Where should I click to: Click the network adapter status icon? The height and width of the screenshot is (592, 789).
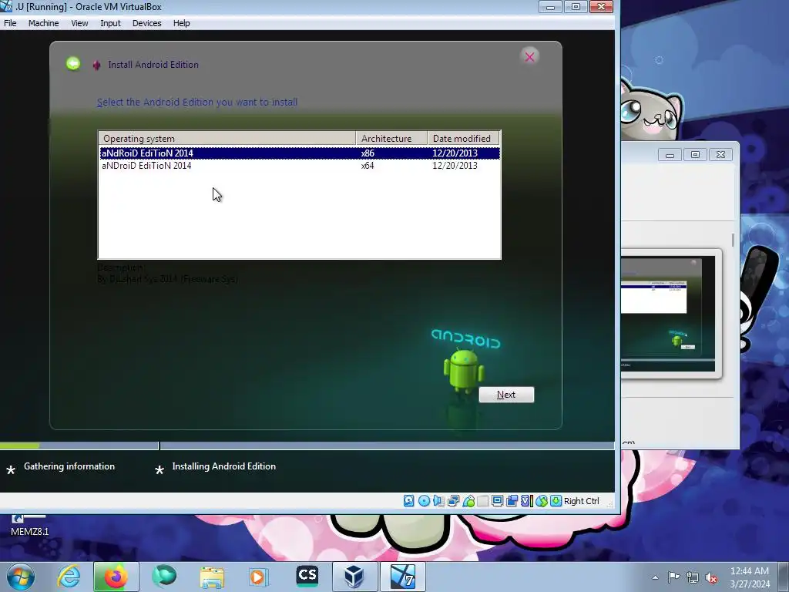[453, 501]
